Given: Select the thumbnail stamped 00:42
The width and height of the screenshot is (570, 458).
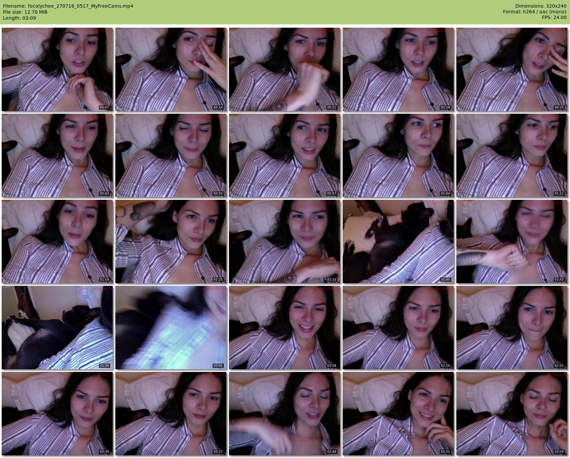Looking at the screenshot, I should pyautogui.click(x=57, y=155).
